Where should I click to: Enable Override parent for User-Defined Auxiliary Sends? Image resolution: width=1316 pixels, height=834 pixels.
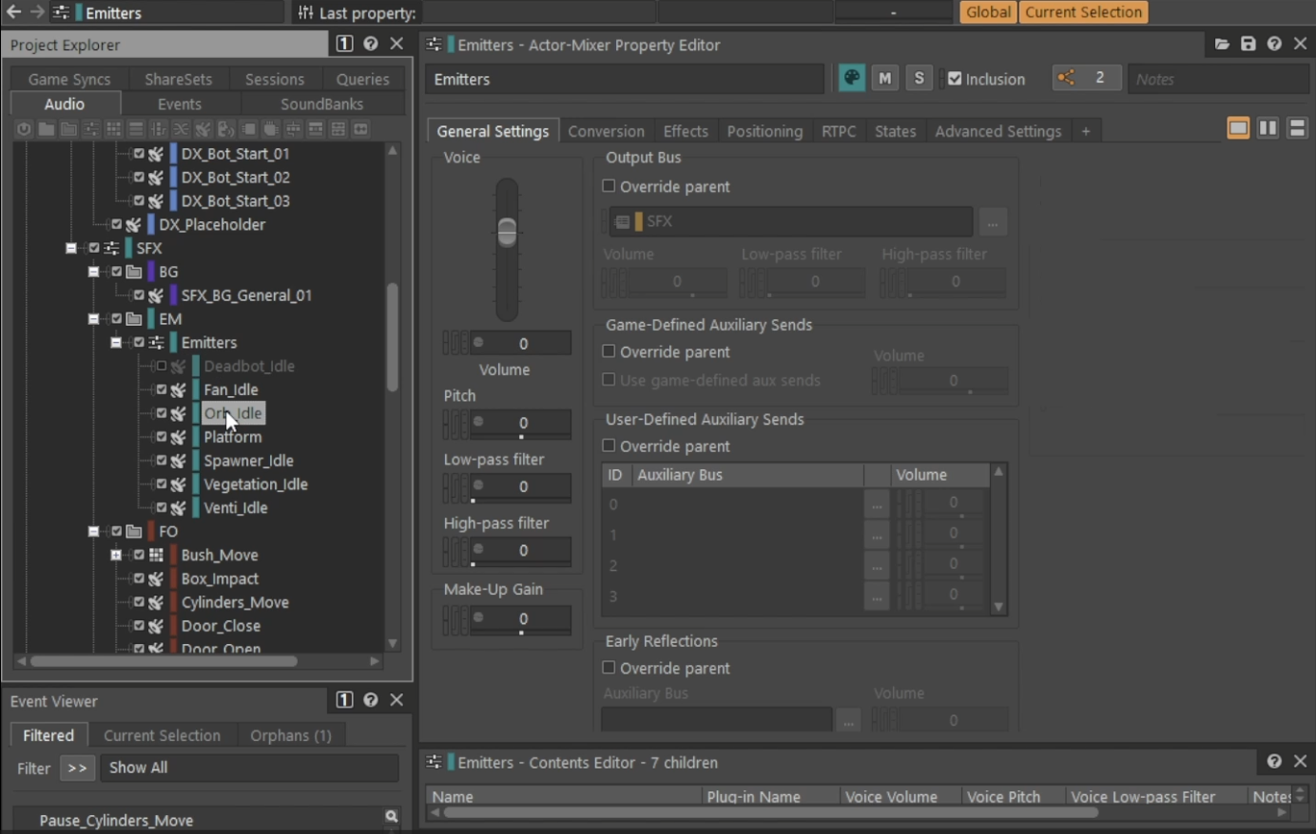[609, 445]
